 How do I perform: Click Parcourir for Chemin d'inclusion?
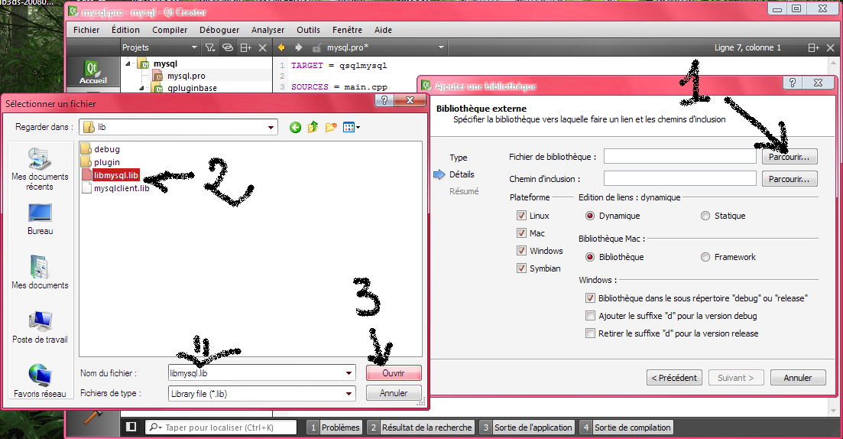pos(790,179)
